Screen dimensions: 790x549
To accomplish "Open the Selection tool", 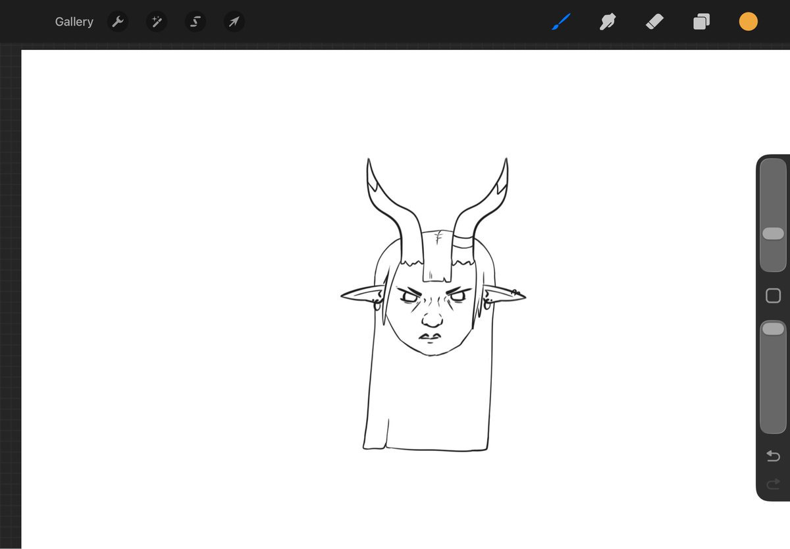I will coord(196,22).
